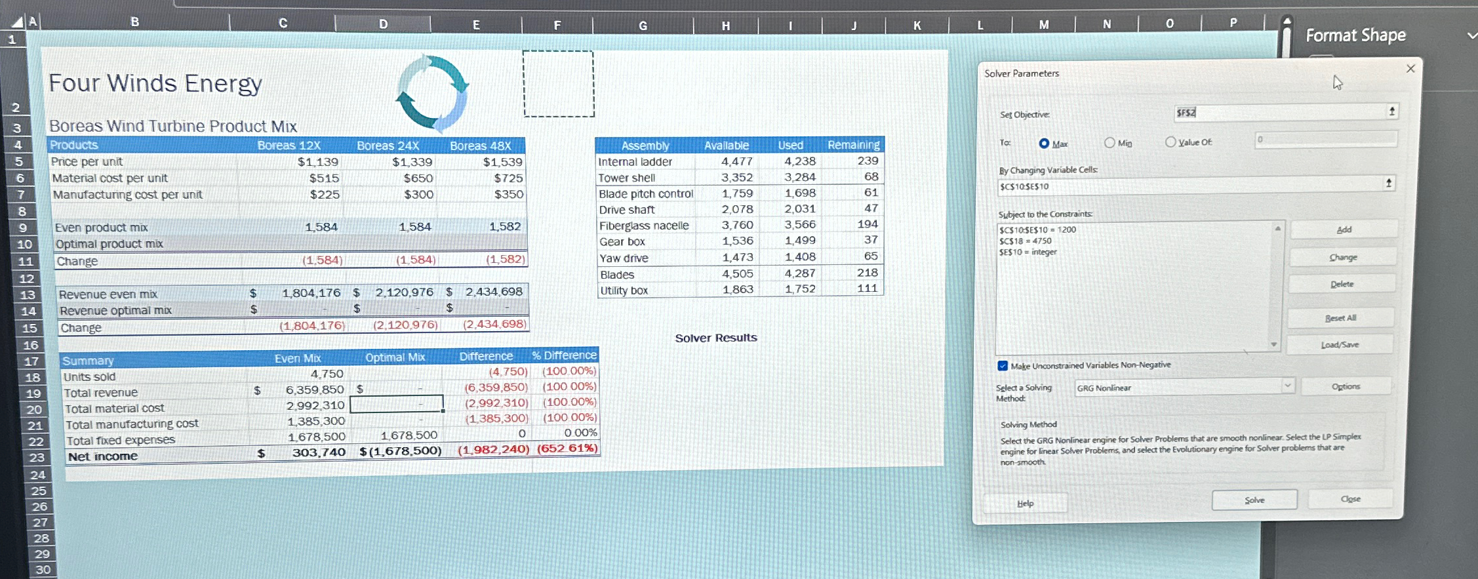This screenshot has height=579, width=1478.
Task: Click the % Difference header cell
Action: click(564, 355)
